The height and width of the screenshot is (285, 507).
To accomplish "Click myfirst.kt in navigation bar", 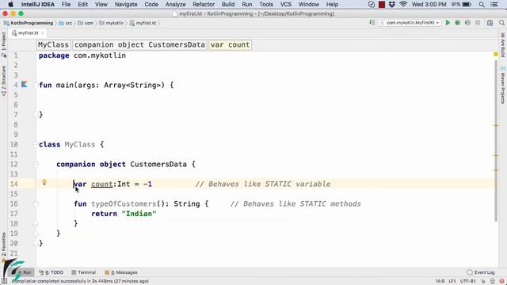I will 143,23.
